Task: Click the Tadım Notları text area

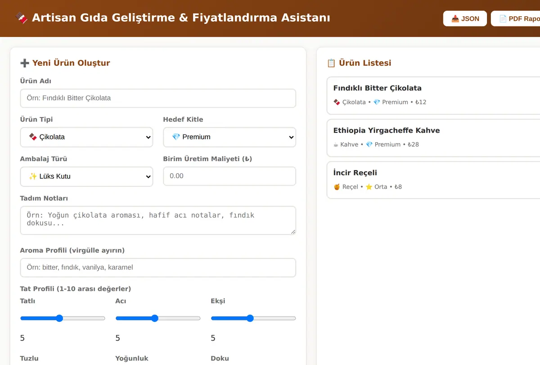Action: point(158,221)
